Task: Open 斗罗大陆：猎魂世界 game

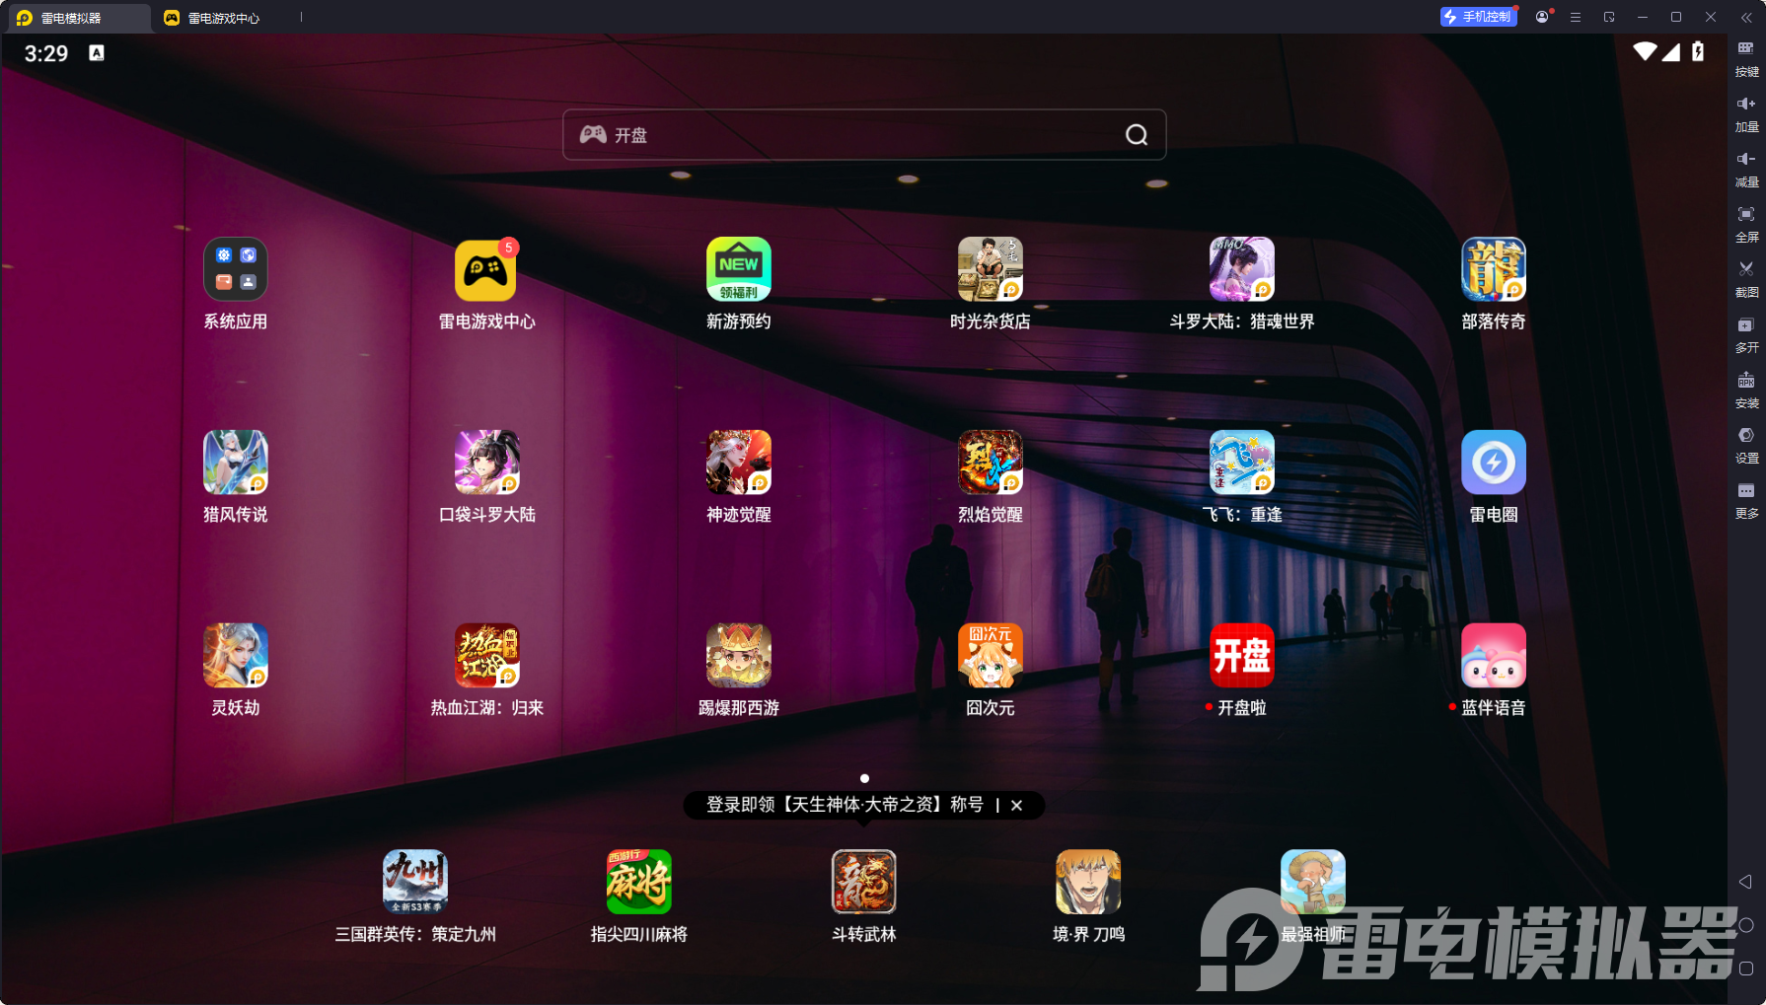Action: point(1241,269)
